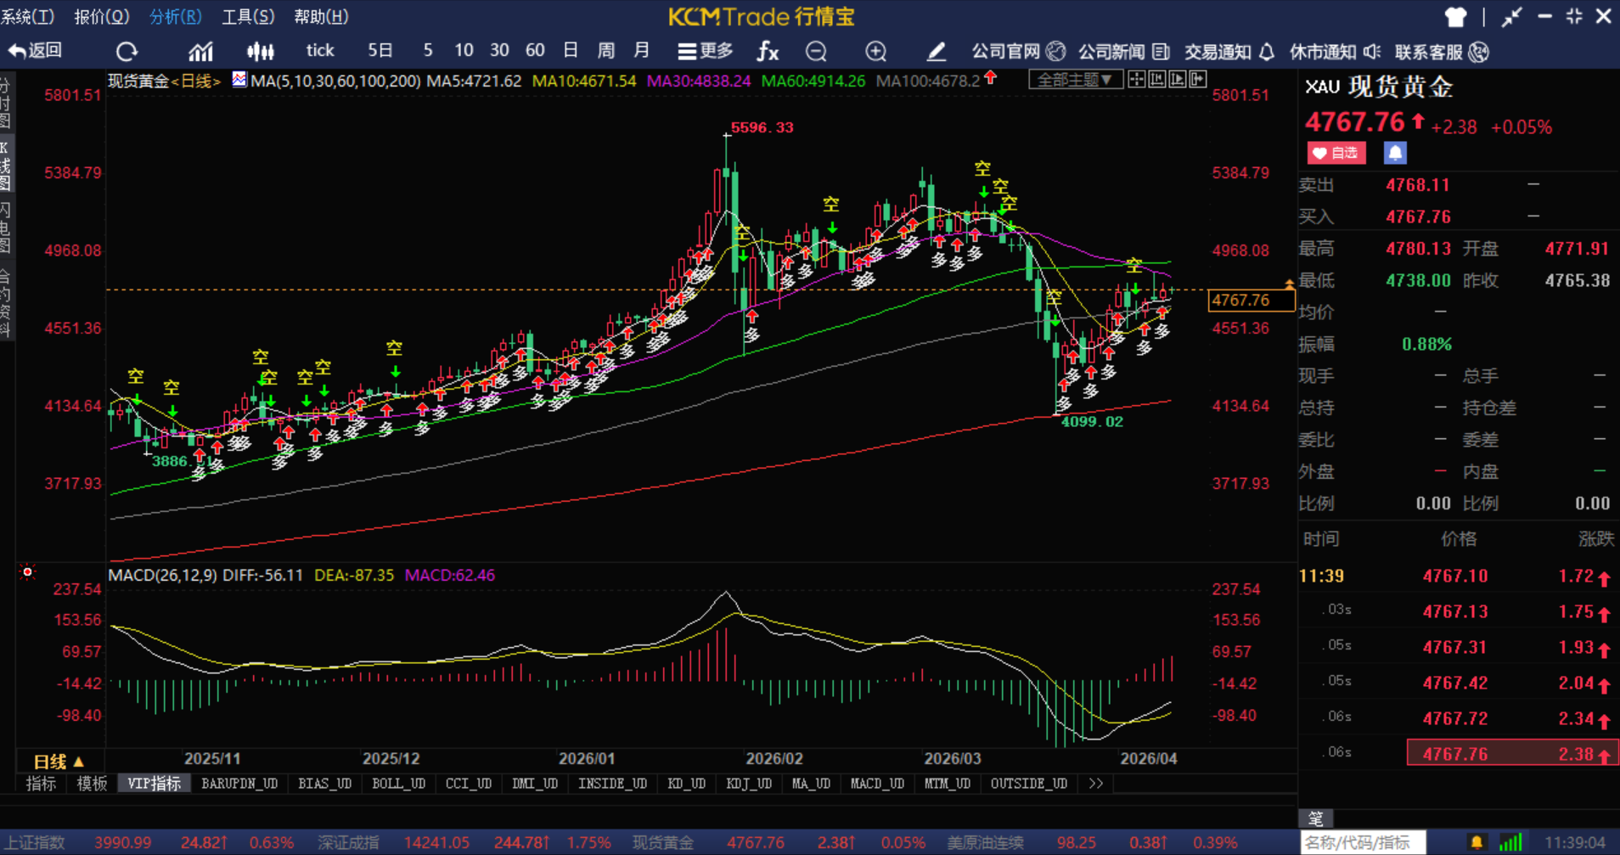
Task: Select the CCI_UD indicator
Action: [x=469, y=784]
